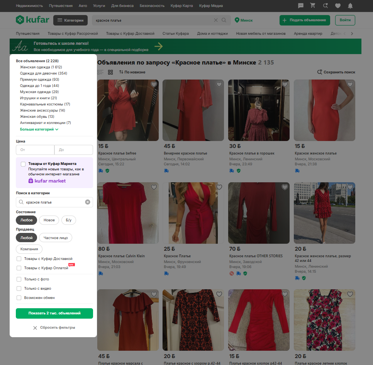The height and width of the screenshot is (365, 373).
Task: Select condition 'Б/у'
Action: click(x=68, y=220)
